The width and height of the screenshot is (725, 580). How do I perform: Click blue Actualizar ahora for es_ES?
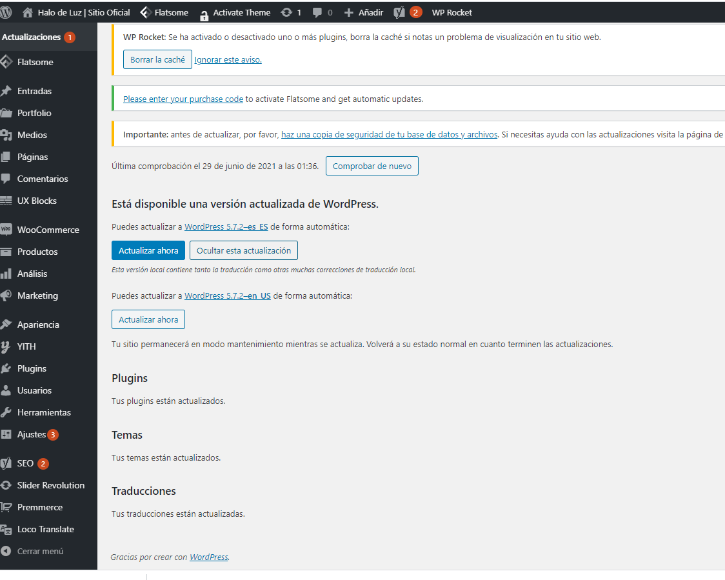[x=148, y=250]
